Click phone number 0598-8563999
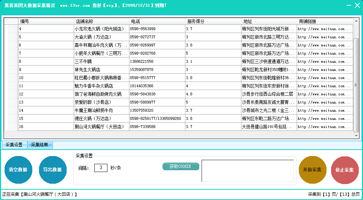 coord(143,29)
